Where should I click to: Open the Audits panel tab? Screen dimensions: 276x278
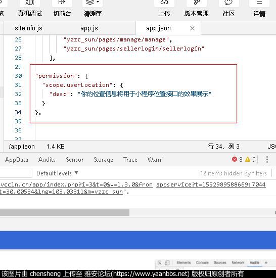(47, 160)
